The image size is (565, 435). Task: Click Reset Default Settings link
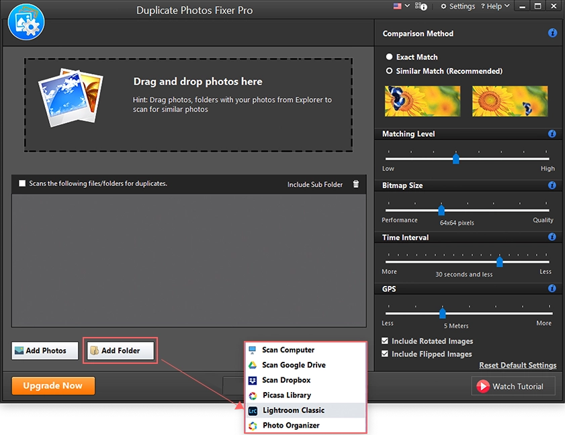(517, 365)
